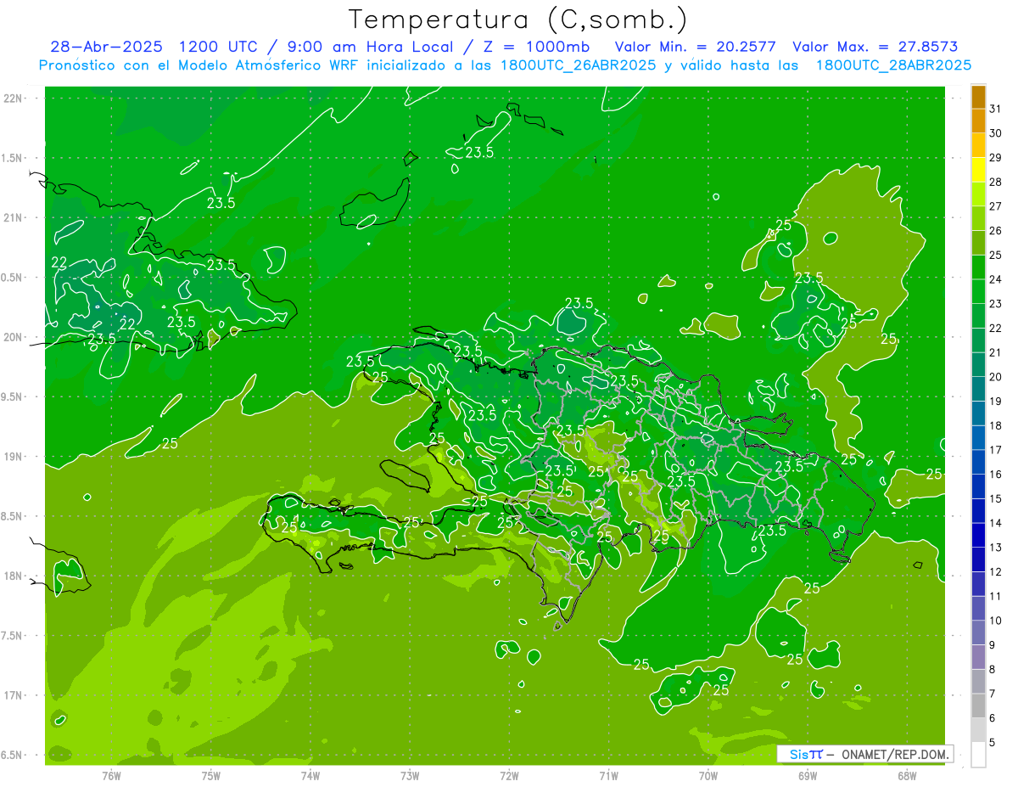Pick the blue swatch between 15 and 16
Screen dimensions: 1018x787
978,486
